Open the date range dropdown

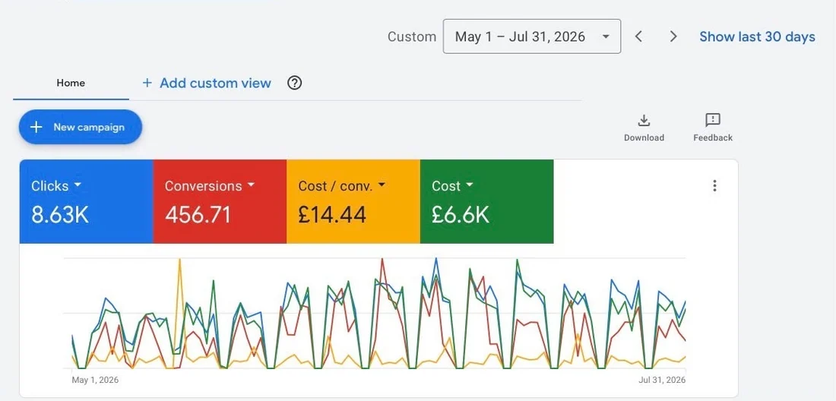531,36
